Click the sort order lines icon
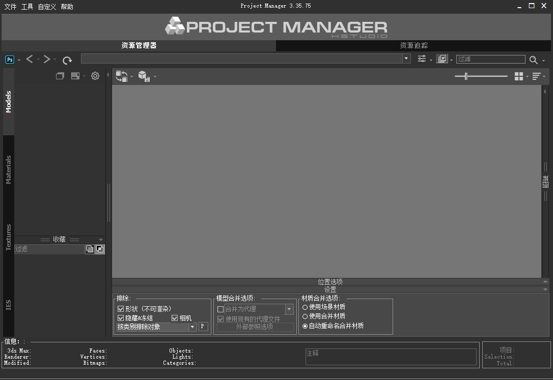Image resolution: width=553 pixels, height=380 pixels. (536, 76)
